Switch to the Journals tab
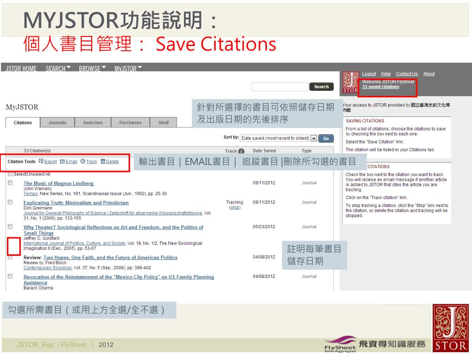This screenshot has height=354, width=472. click(57, 123)
